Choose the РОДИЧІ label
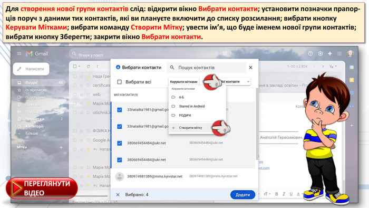The width and height of the screenshot is (369, 208). pos(197,116)
